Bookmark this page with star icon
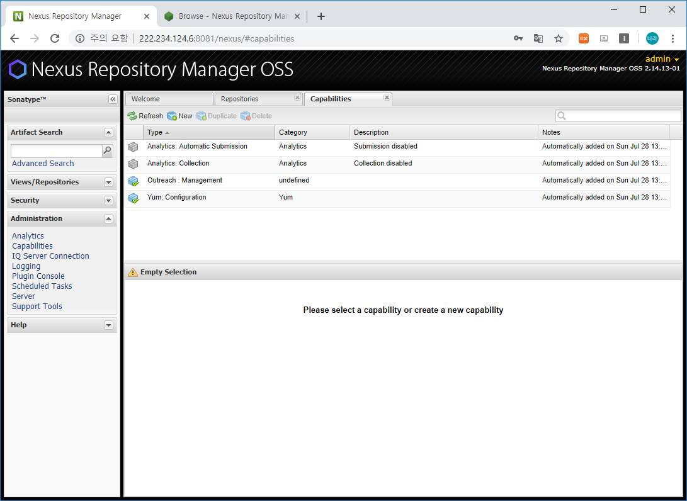 [558, 38]
